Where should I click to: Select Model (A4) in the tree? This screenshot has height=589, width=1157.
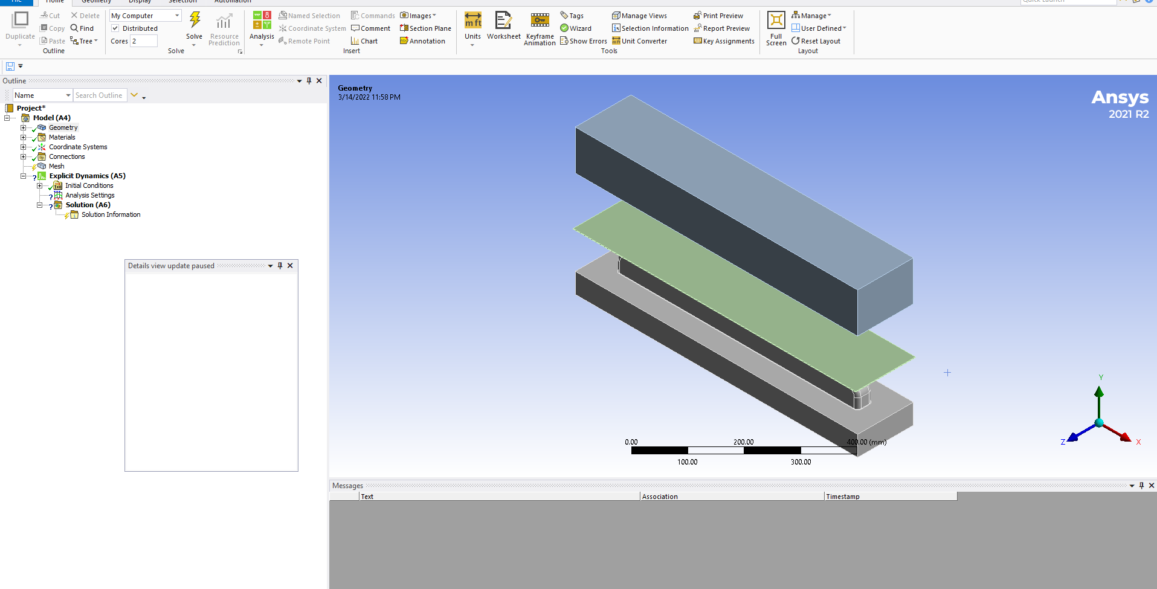(x=51, y=118)
